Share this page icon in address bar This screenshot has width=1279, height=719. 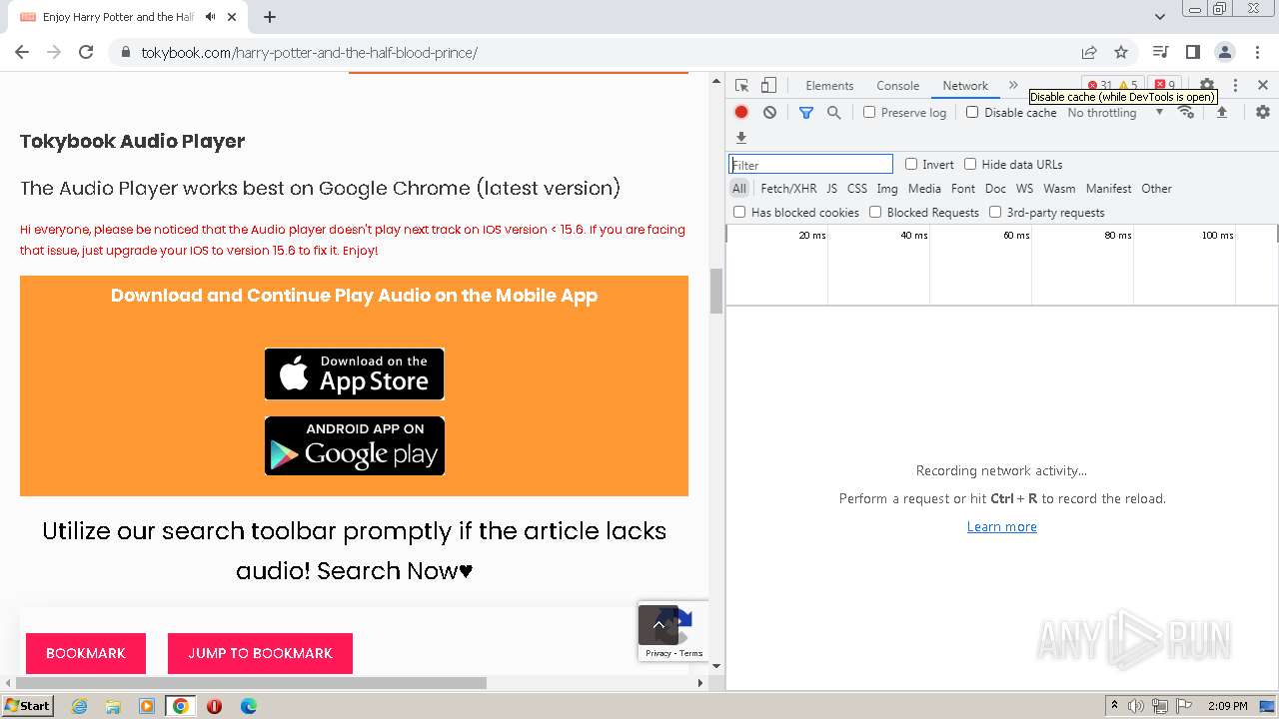[1089, 52]
